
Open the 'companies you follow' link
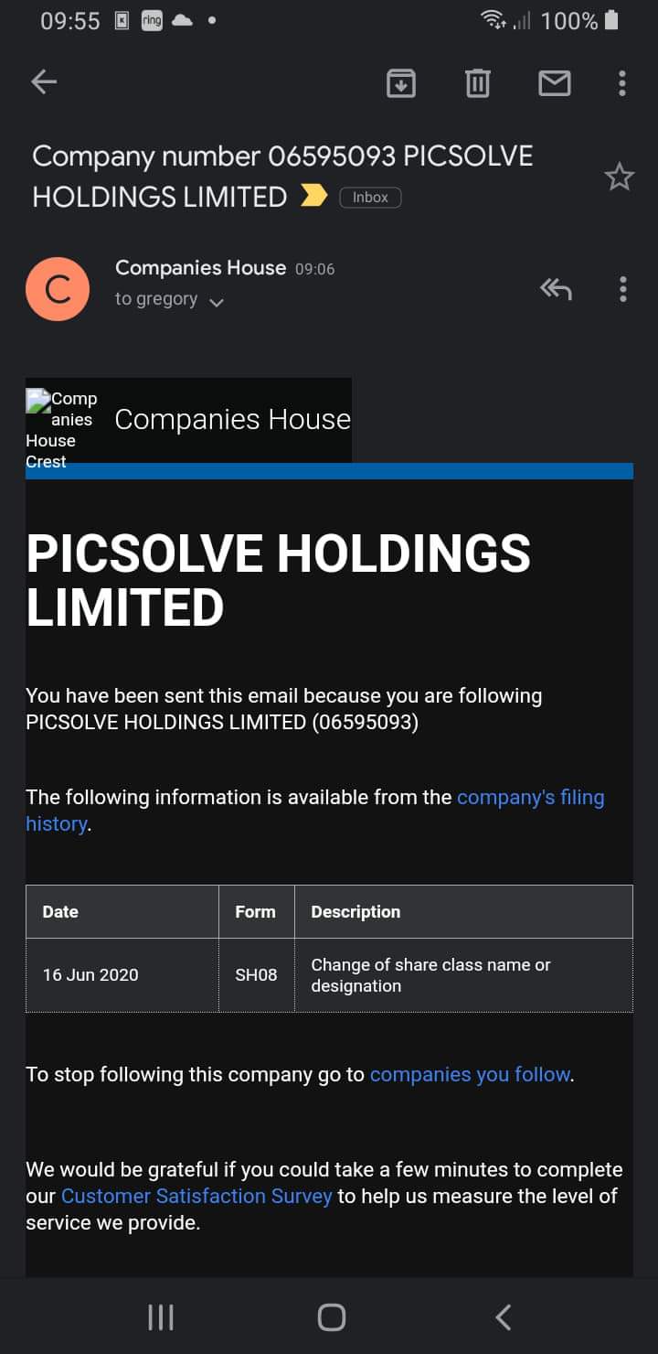470,1074
